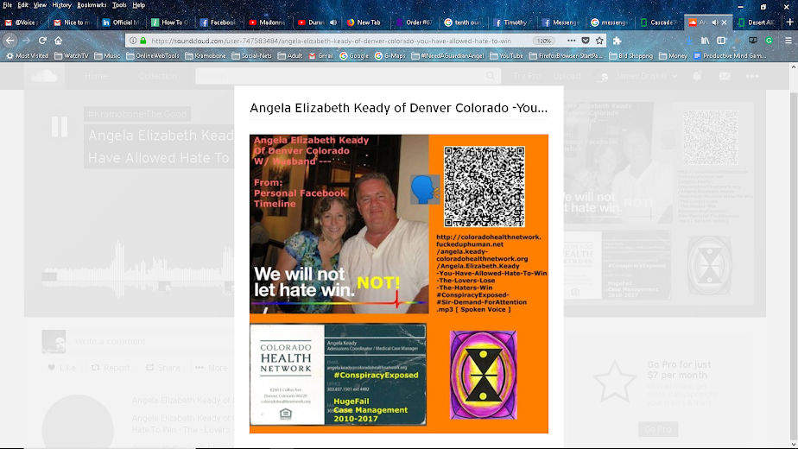This screenshot has height=449, width=798.
Task: Mute the playing SoundCloud tab
Action: pyautogui.click(x=715, y=22)
